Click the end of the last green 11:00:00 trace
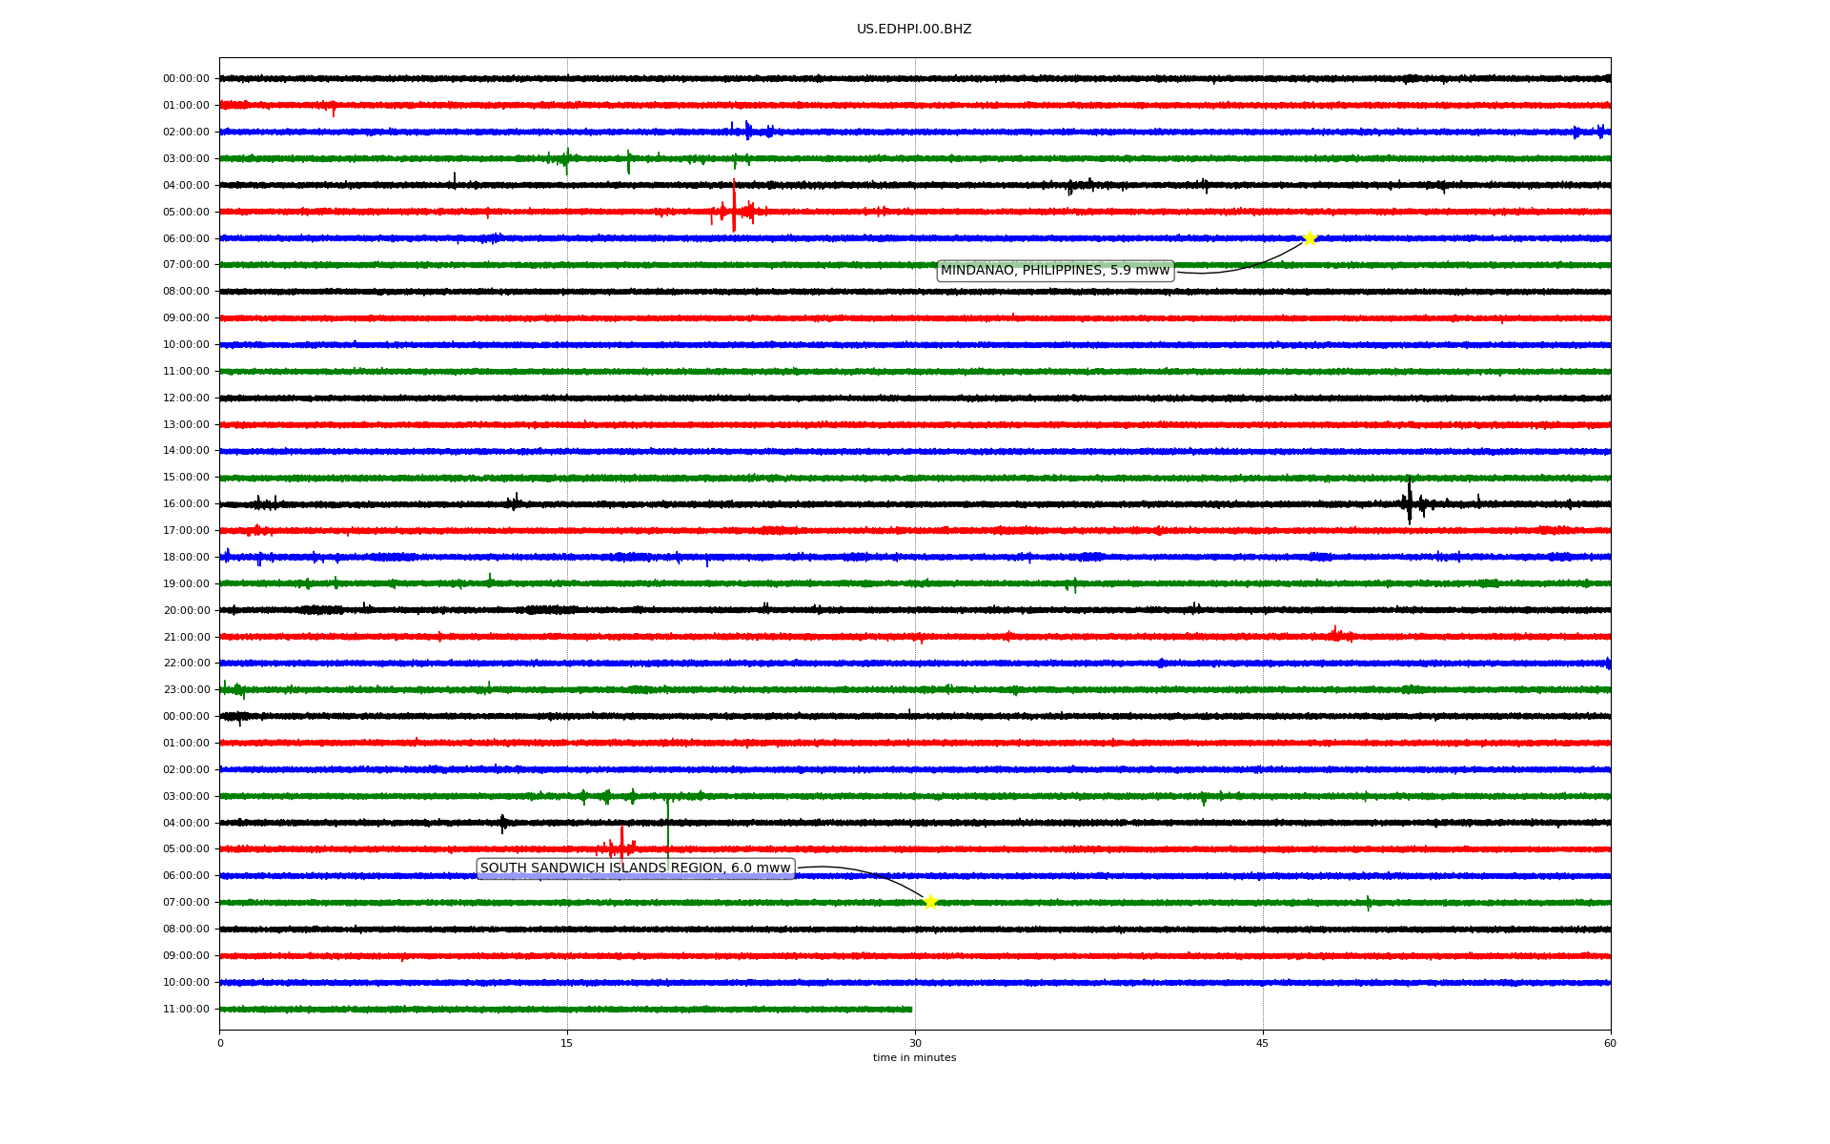This screenshot has height=1144, width=1830. click(x=910, y=1009)
